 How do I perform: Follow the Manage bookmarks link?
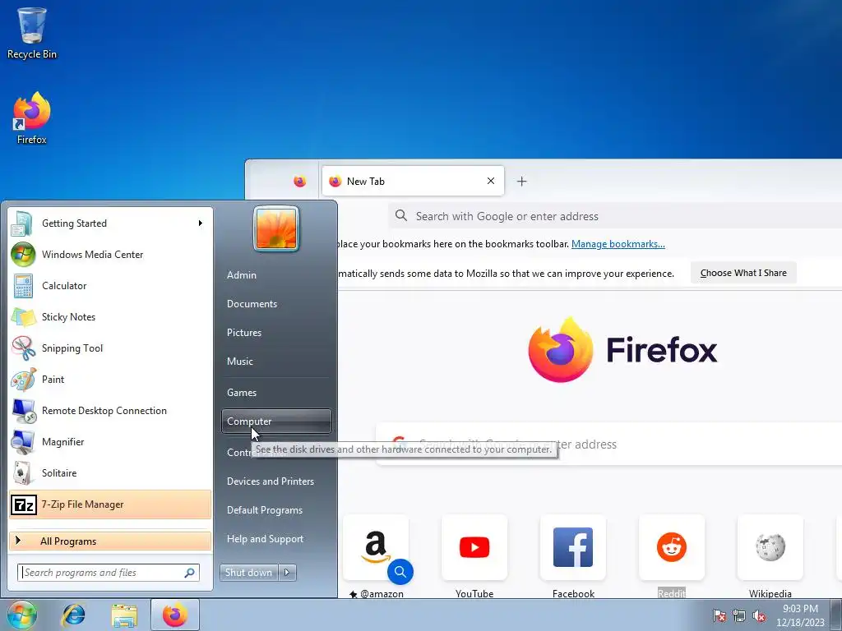tap(618, 244)
